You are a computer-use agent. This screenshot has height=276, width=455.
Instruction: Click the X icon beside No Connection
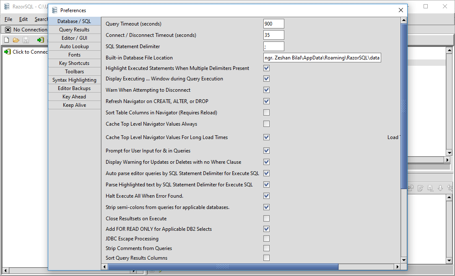[8, 30]
